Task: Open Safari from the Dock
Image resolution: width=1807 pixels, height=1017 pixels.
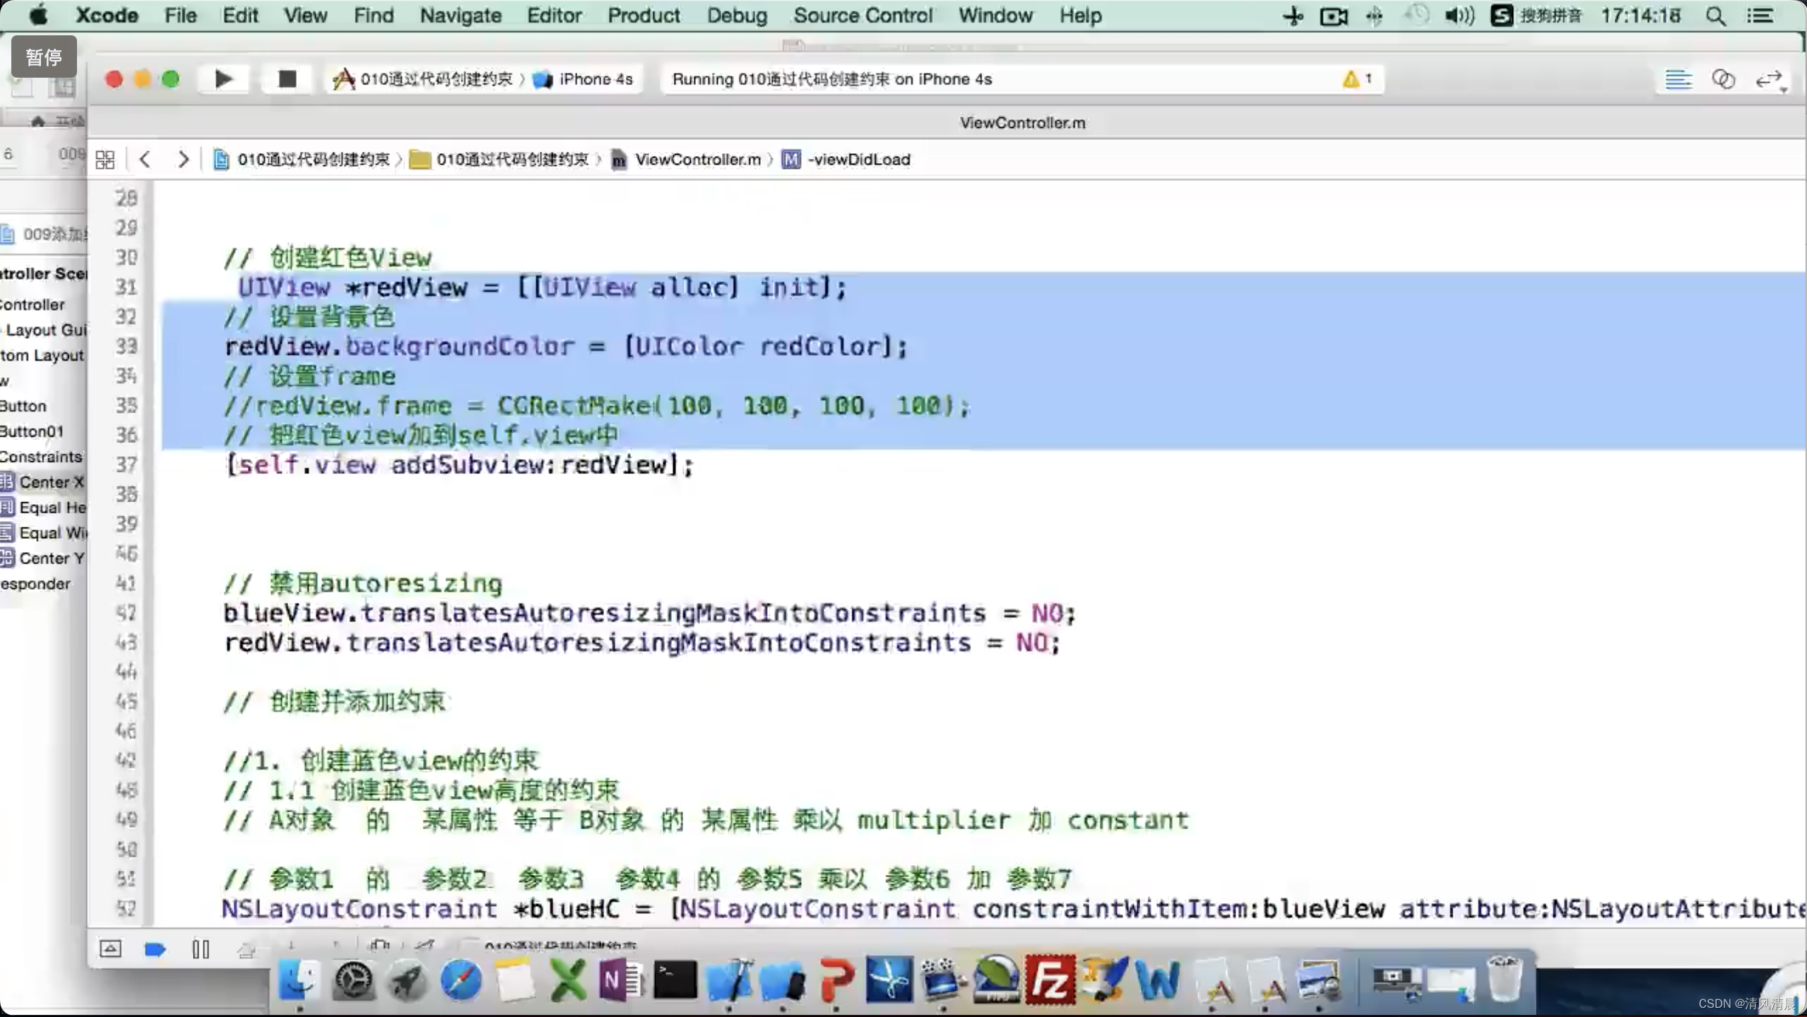Action: (x=461, y=981)
